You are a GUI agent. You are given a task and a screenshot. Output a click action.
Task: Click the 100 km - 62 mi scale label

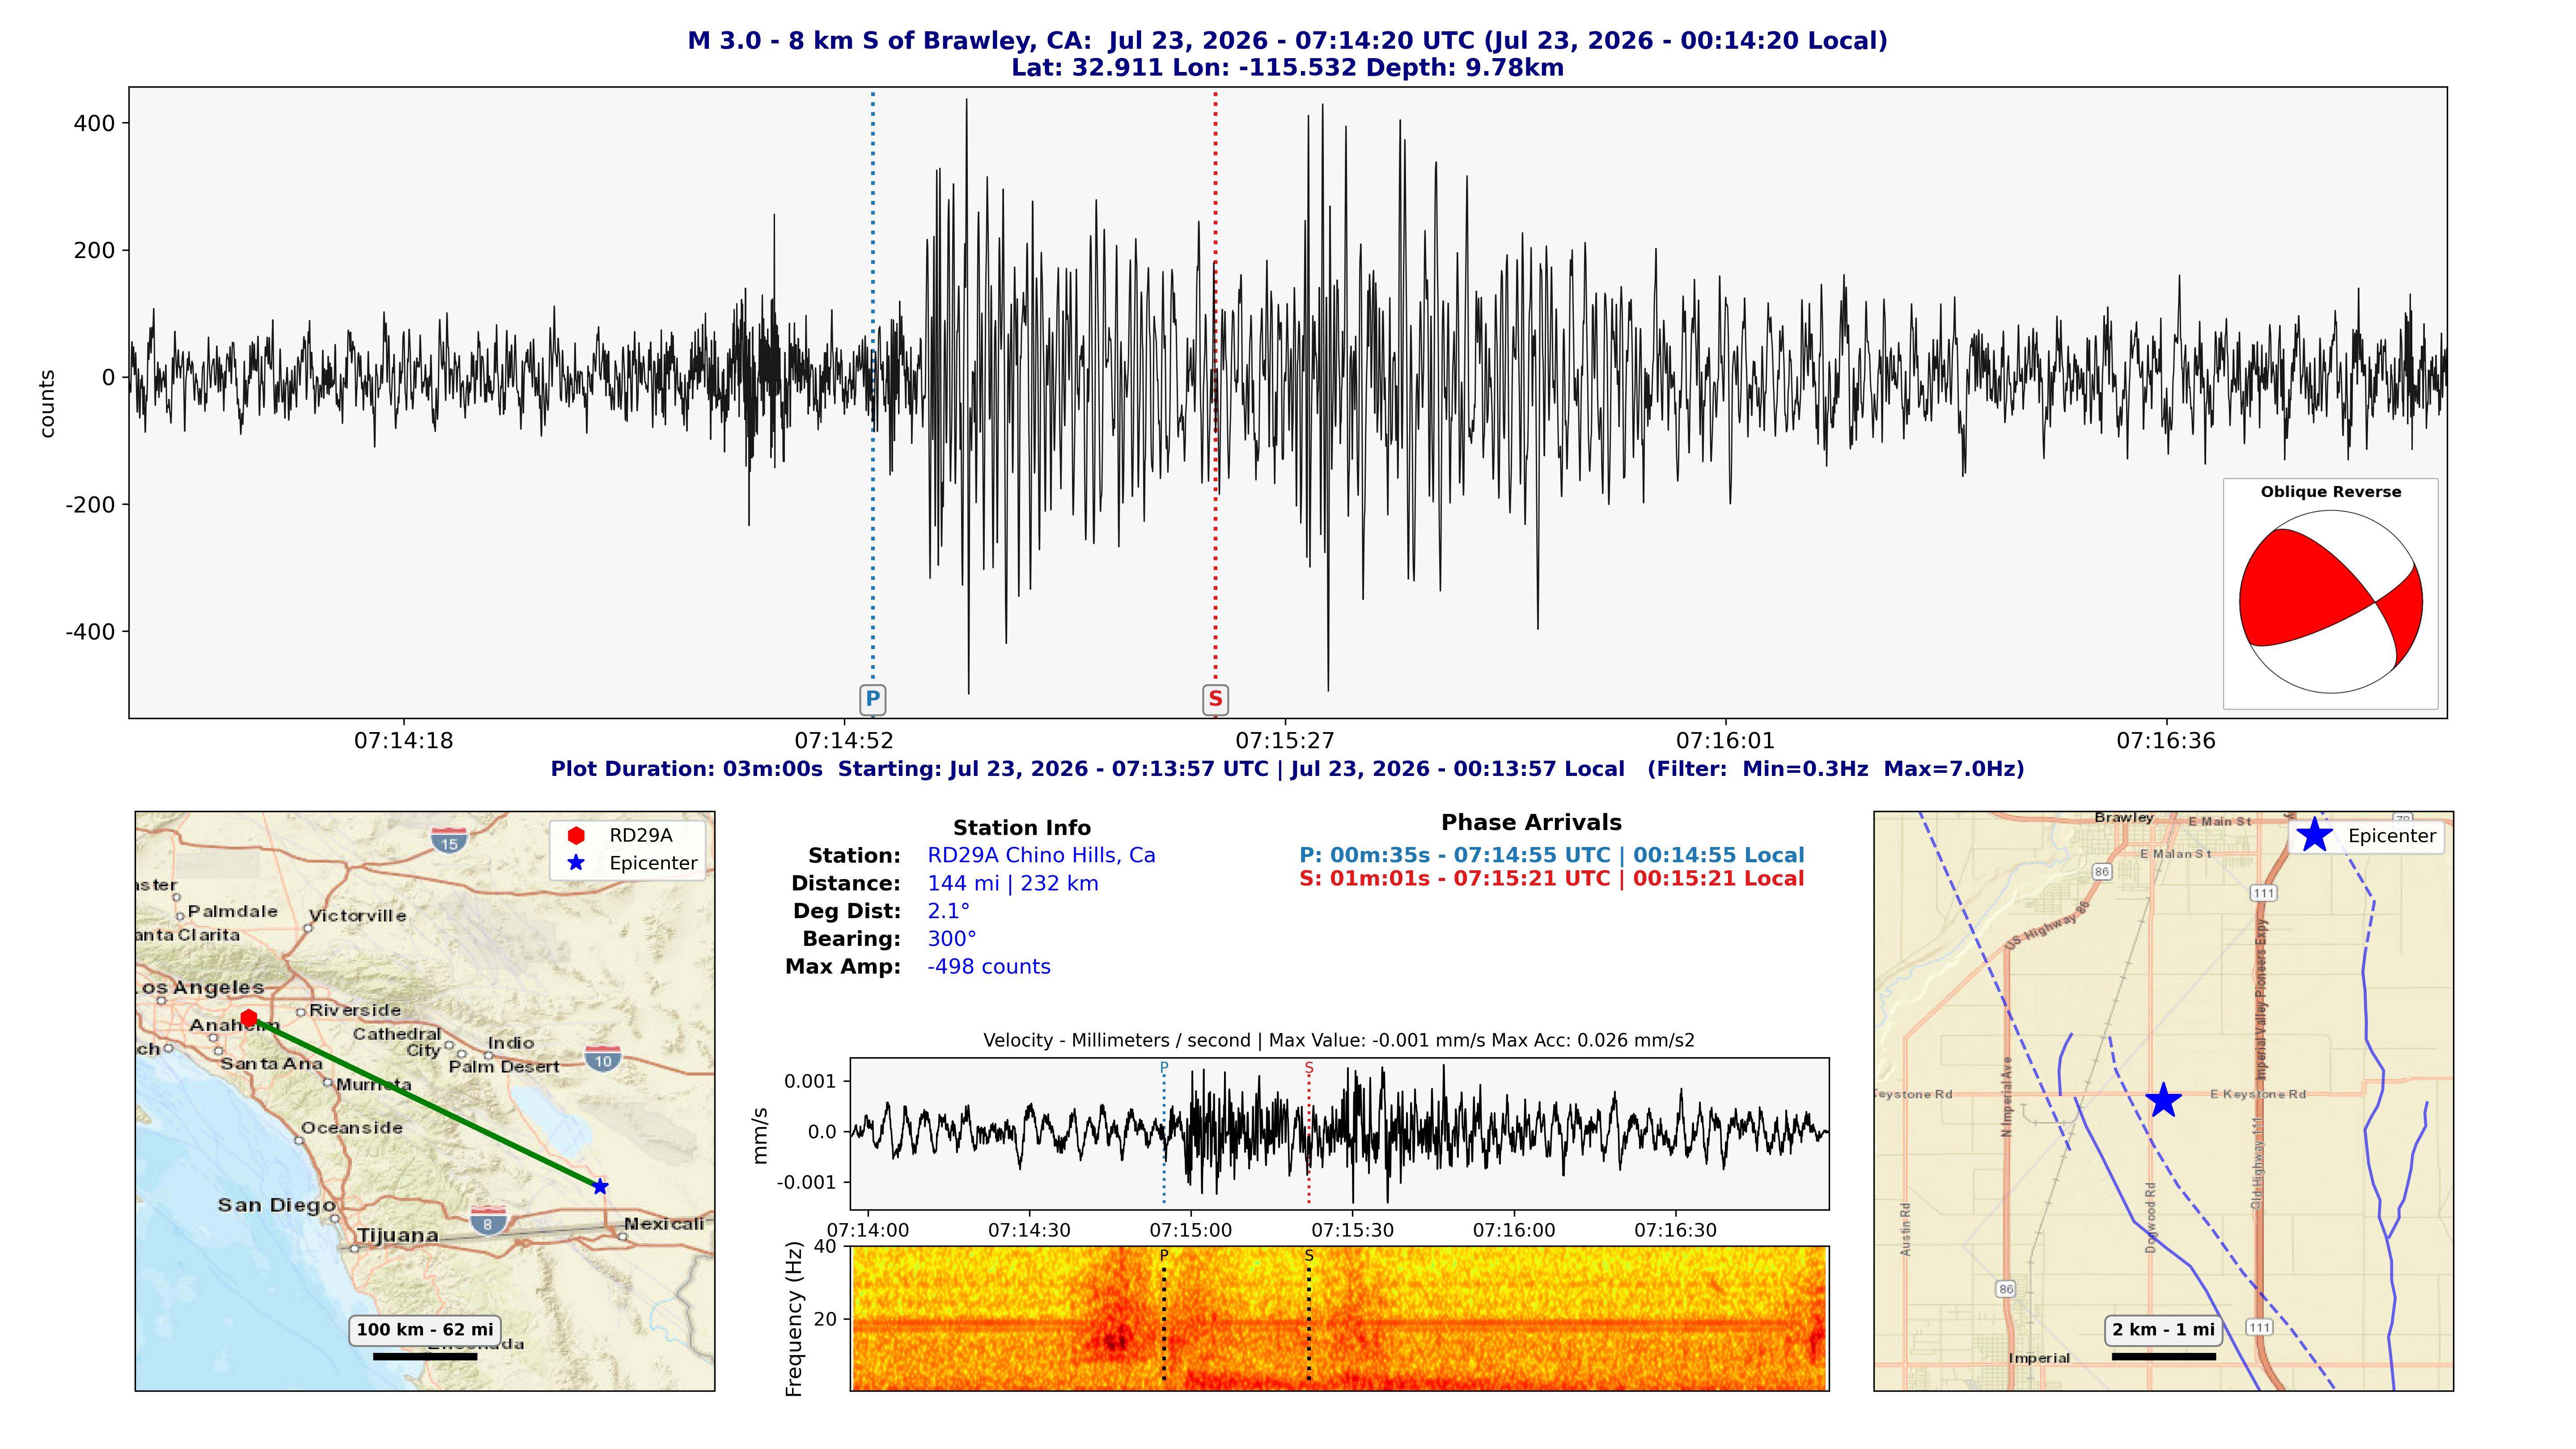(425, 1330)
